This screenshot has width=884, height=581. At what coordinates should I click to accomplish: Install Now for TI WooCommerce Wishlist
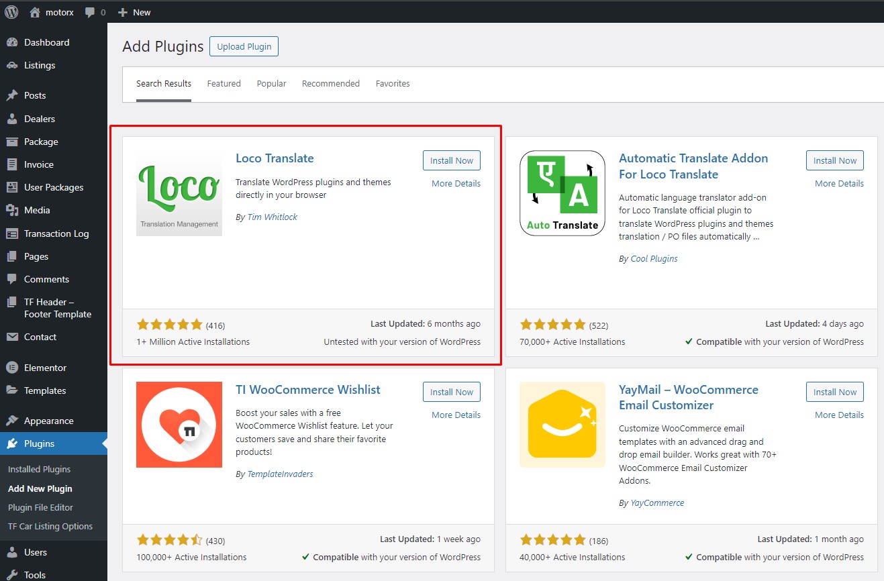[x=452, y=392]
